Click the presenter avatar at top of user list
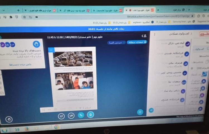This screenshot has height=134, width=209. (x=205, y=74)
